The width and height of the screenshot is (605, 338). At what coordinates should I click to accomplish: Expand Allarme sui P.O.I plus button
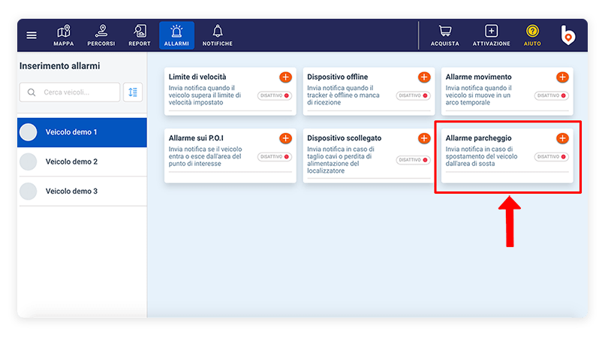(x=285, y=138)
